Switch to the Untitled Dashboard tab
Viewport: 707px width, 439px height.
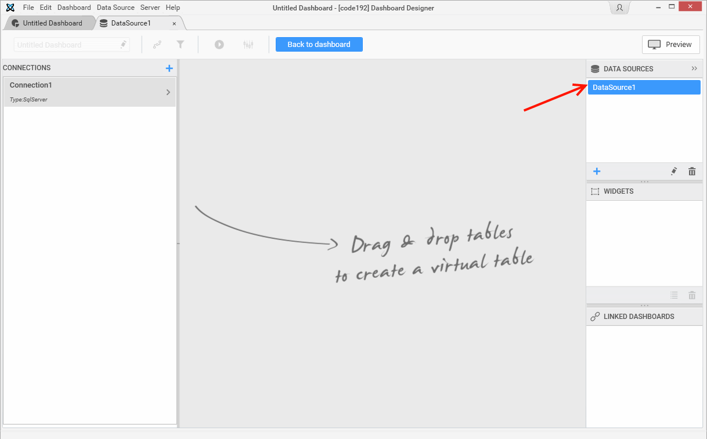[49, 23]
